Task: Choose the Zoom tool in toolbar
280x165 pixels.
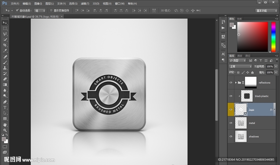Action: pos(5,130)
